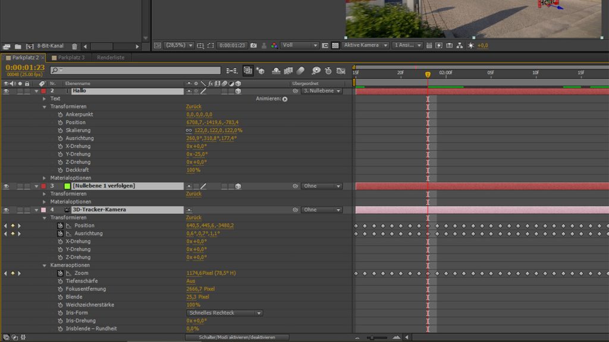
Task: Collapse Transformieren under the Hallo layer
Action: click(43, 106)
